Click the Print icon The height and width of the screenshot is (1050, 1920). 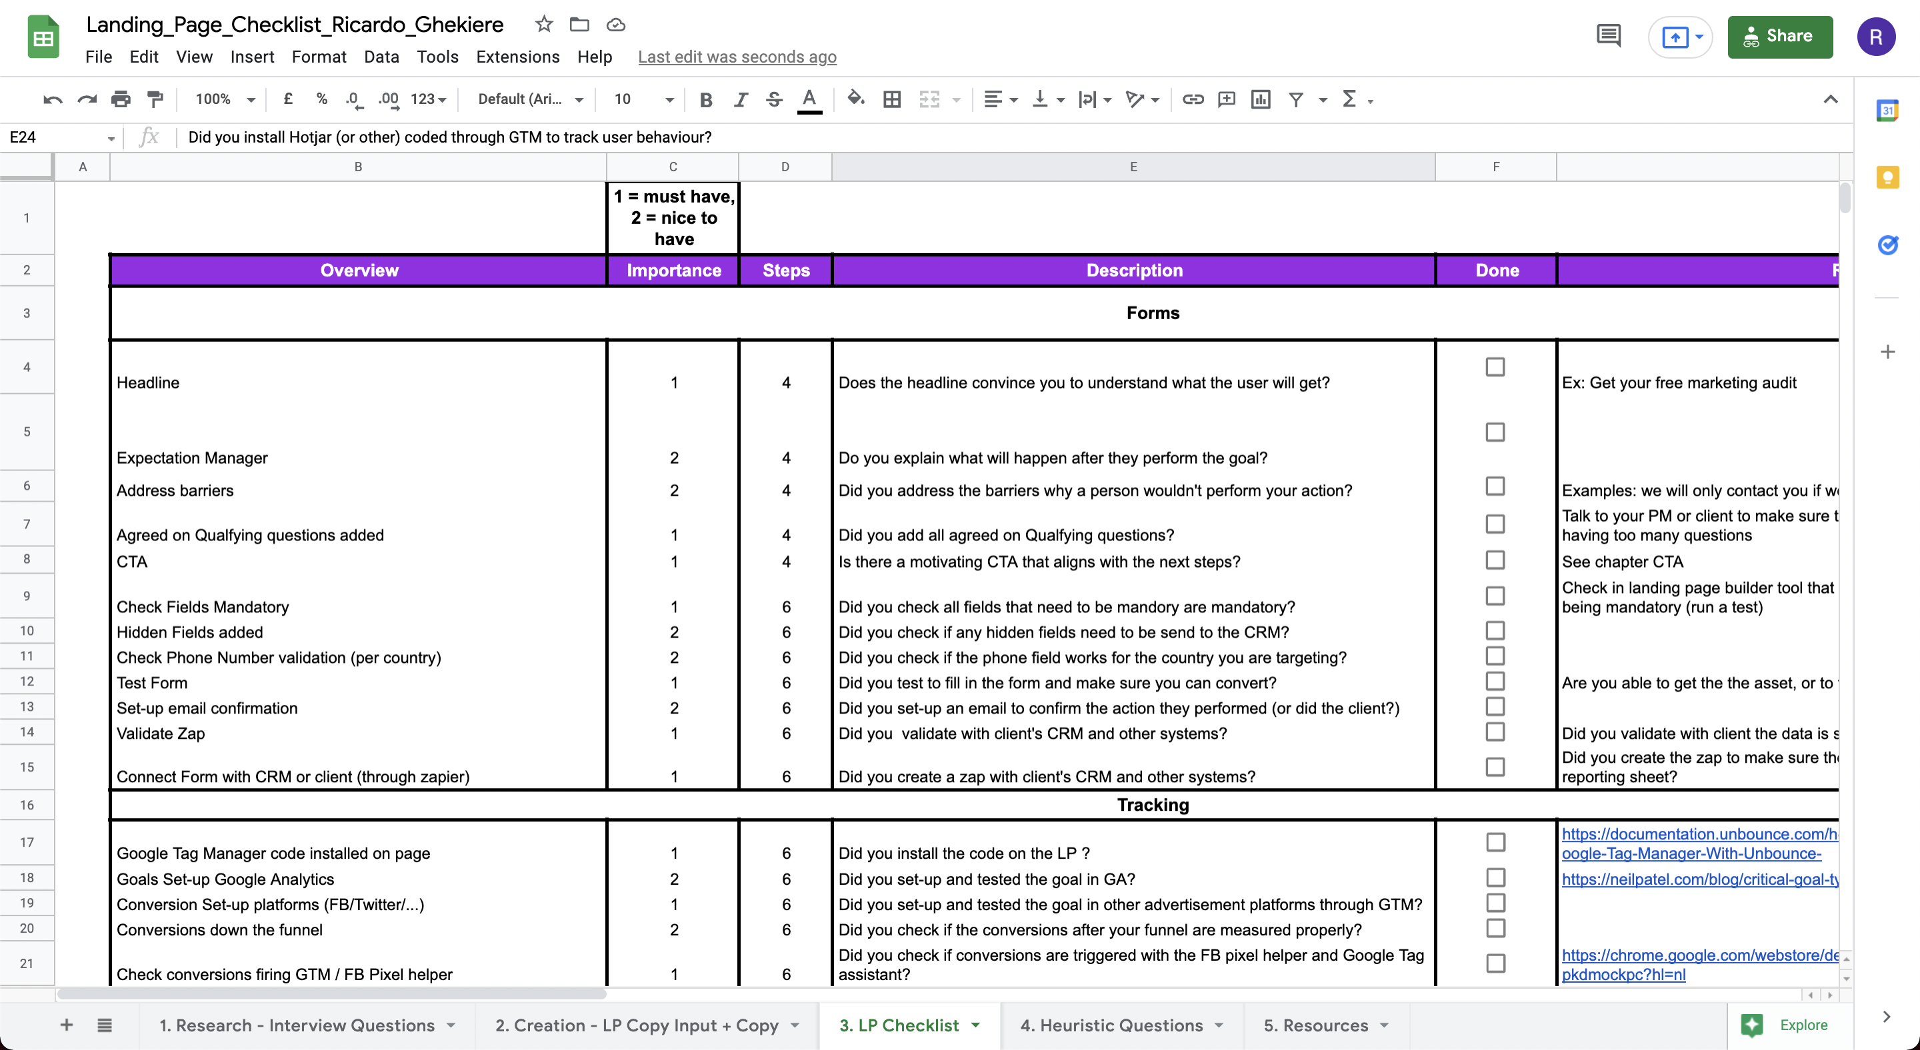pyautogui.click(x=121, y=99)
